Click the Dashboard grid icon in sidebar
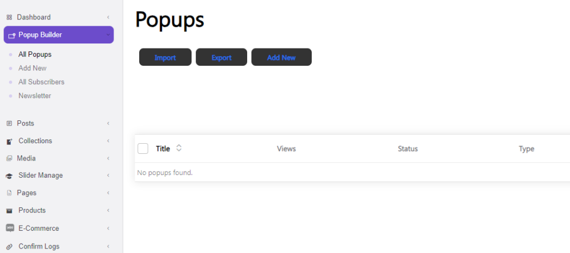The width and height of the screenshot is (570, 253). tap(9, 17)
